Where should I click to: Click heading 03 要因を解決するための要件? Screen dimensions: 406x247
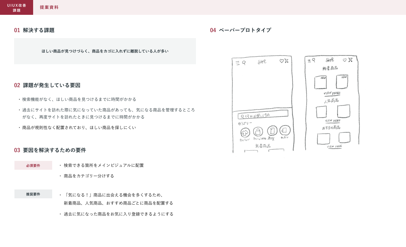coord(50,150)
